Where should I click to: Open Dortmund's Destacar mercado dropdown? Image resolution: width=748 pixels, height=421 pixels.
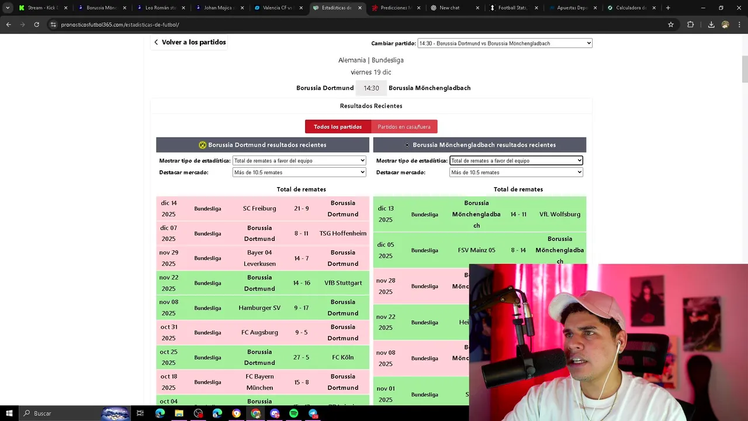(x=299, y=172)
